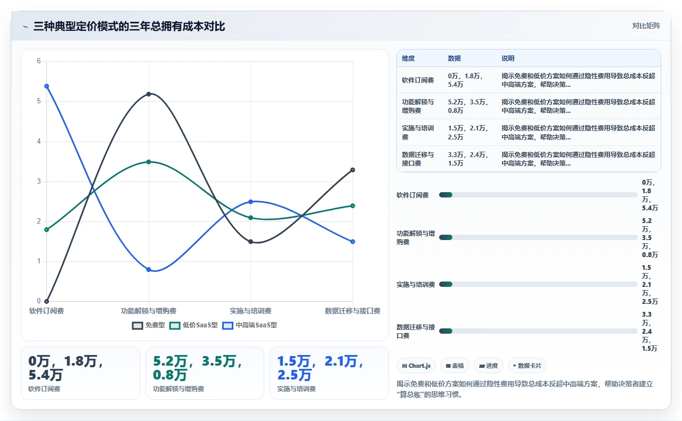Viewport: 682px width, 421px height.
Task: Toggle the 低价SaaS型 legend swatch
Action: tap(175, 325)
